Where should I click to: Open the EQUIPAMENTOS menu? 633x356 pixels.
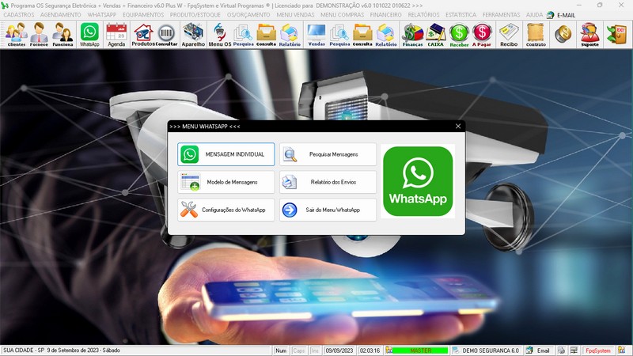143,15
